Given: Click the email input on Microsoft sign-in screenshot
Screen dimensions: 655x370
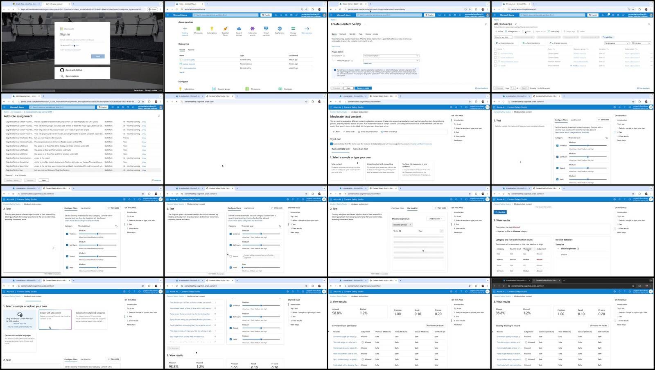Looking at the screenshot, I should [82, 40].
